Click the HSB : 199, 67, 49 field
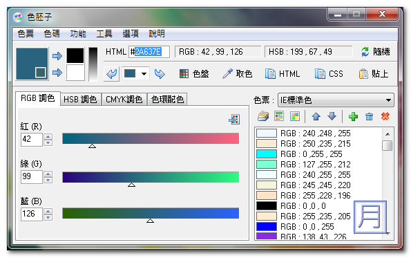 tap(309, 52)
